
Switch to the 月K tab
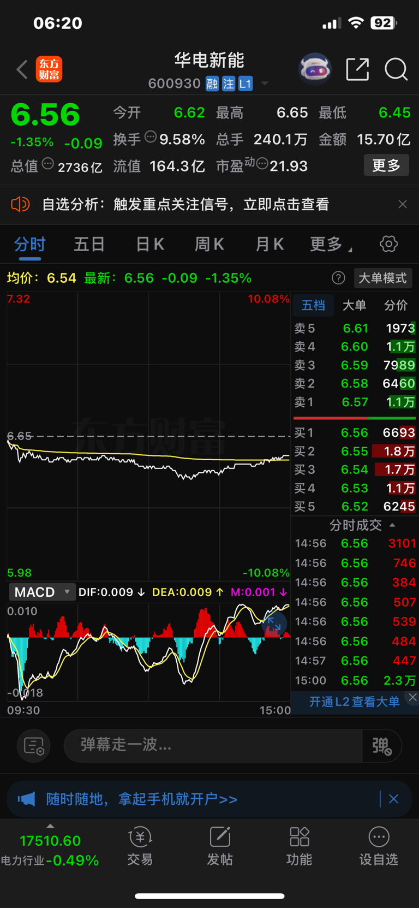270,244
